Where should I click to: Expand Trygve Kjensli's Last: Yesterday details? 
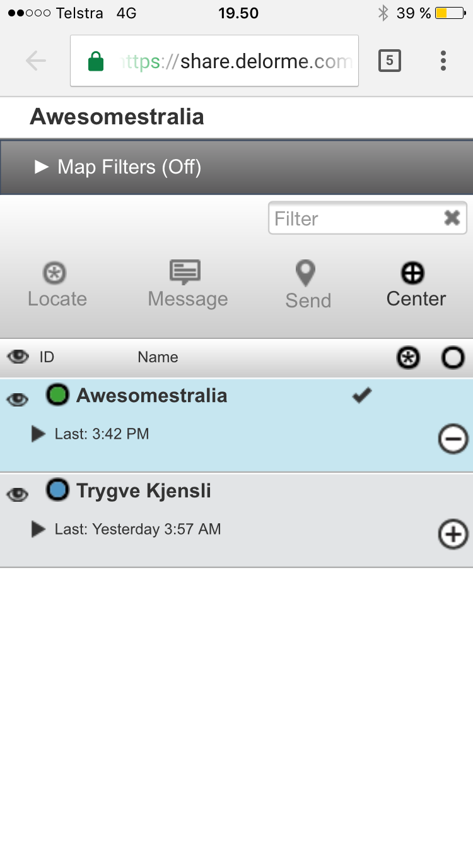click(x=38, y=529)
